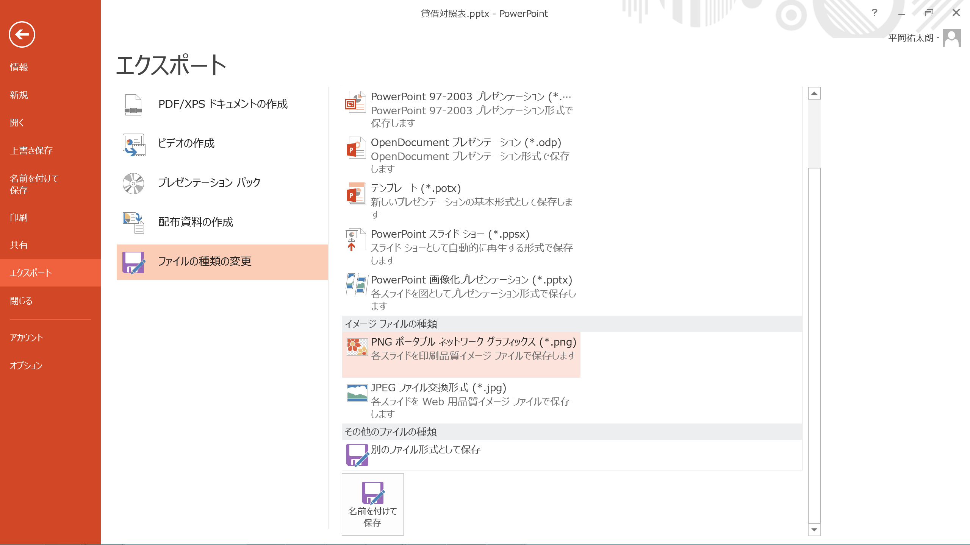The width and height of the screenshot is (970, 545).
Task: Click the JPEG file format image icon
Action: [x=357, y=392]
